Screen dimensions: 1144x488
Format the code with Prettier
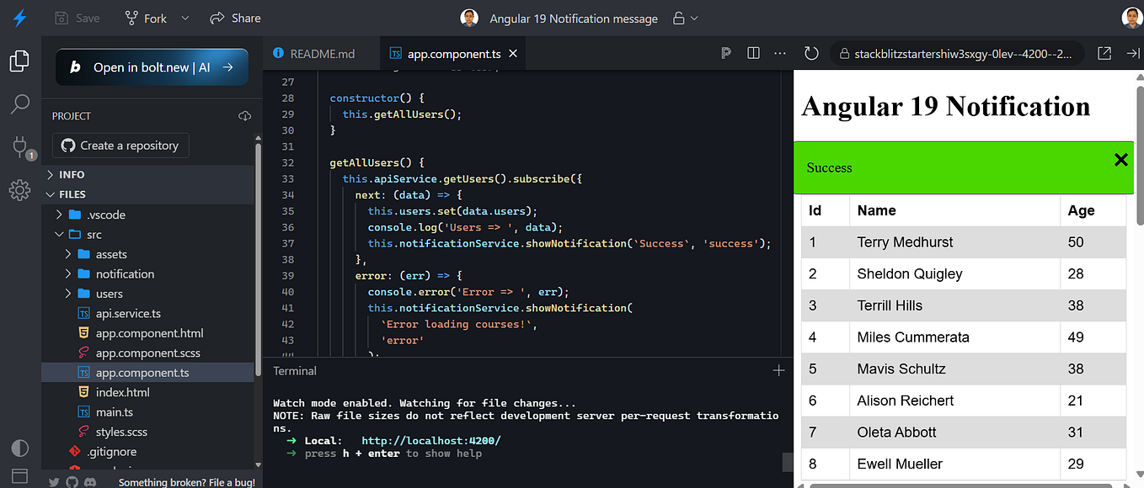[725, 52]
